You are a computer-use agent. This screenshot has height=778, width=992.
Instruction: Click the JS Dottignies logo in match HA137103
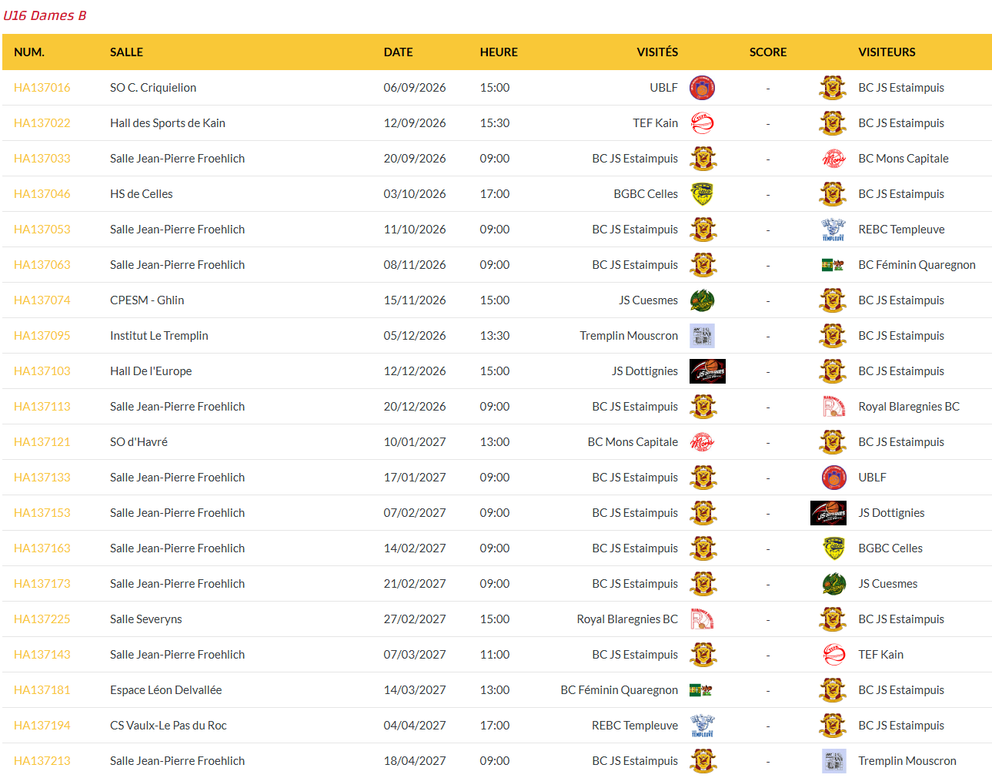point(707,371)
